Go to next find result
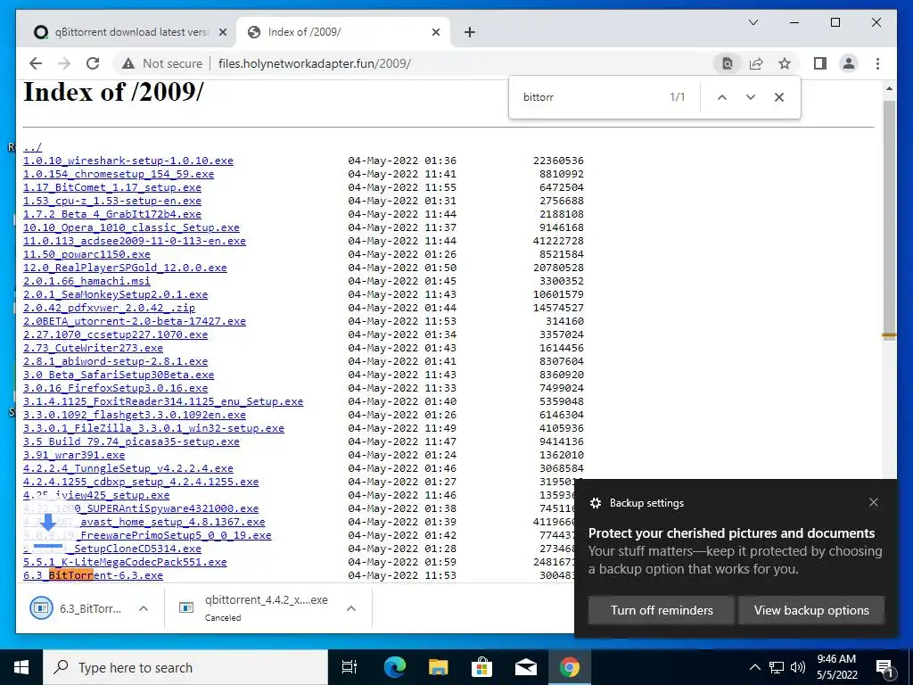The height and width of the screenshot is (685, 913). pyautogui.click(x=751, y=97)
